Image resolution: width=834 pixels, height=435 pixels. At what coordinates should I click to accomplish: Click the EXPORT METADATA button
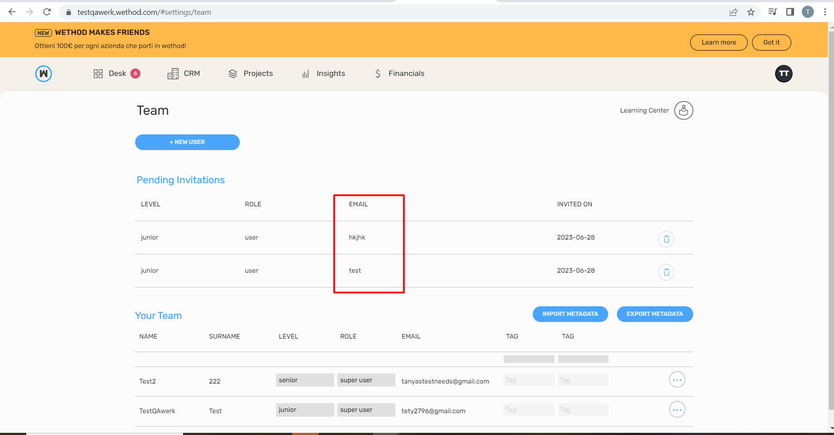pyautogui.click(x=655, y=314)
